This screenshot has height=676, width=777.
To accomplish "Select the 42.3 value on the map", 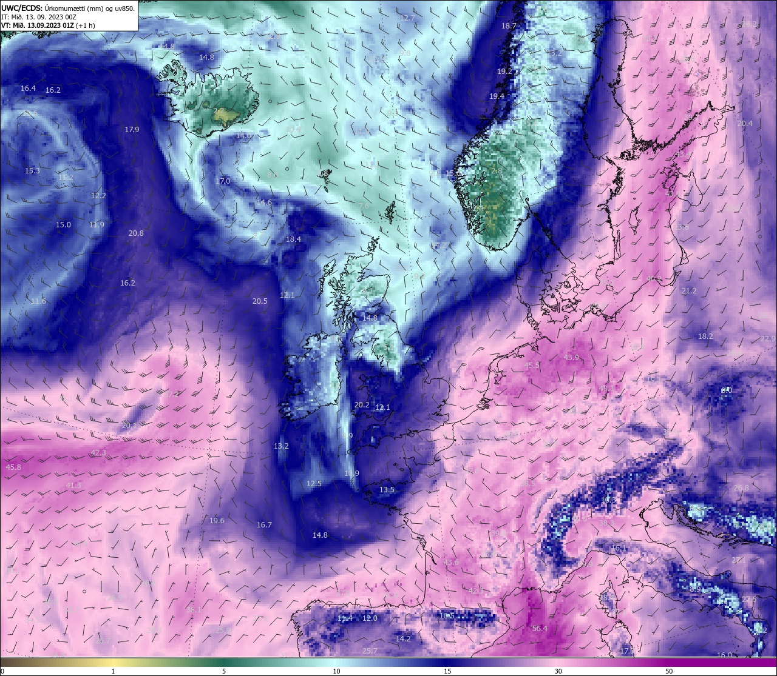I will (x=98, y=452).
